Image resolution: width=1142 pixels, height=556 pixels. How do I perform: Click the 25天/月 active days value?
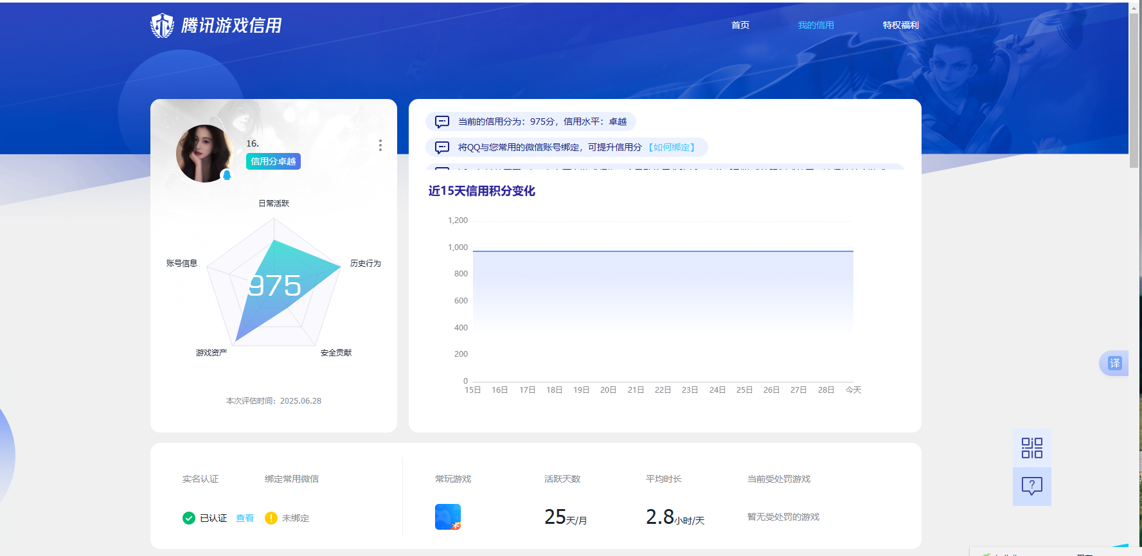(566, 517)
